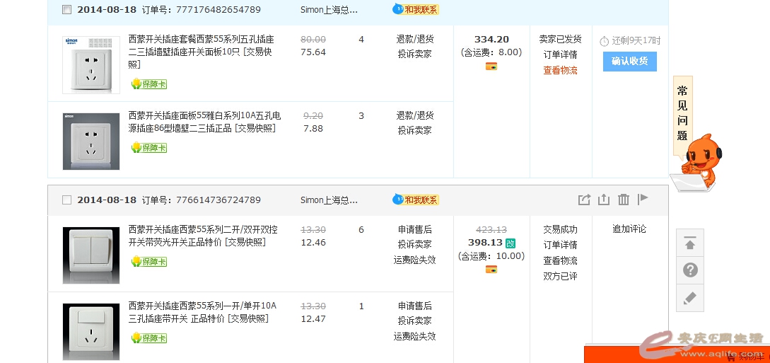
Task: Open 查看物流 for the first order
Action: 560,71
